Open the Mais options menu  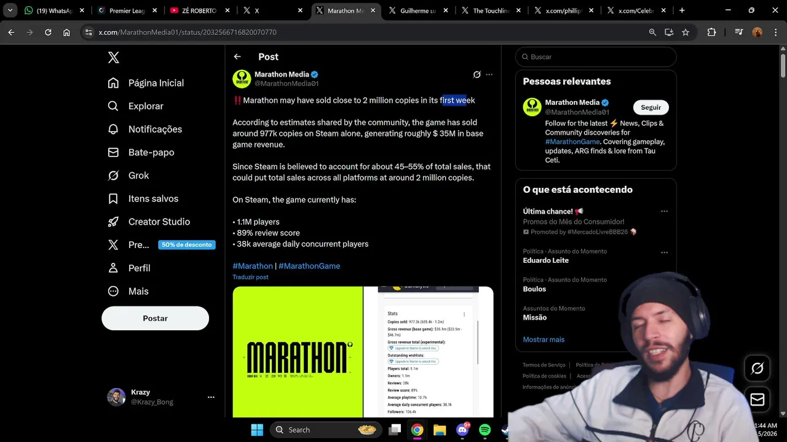click(x=129, y=292)
